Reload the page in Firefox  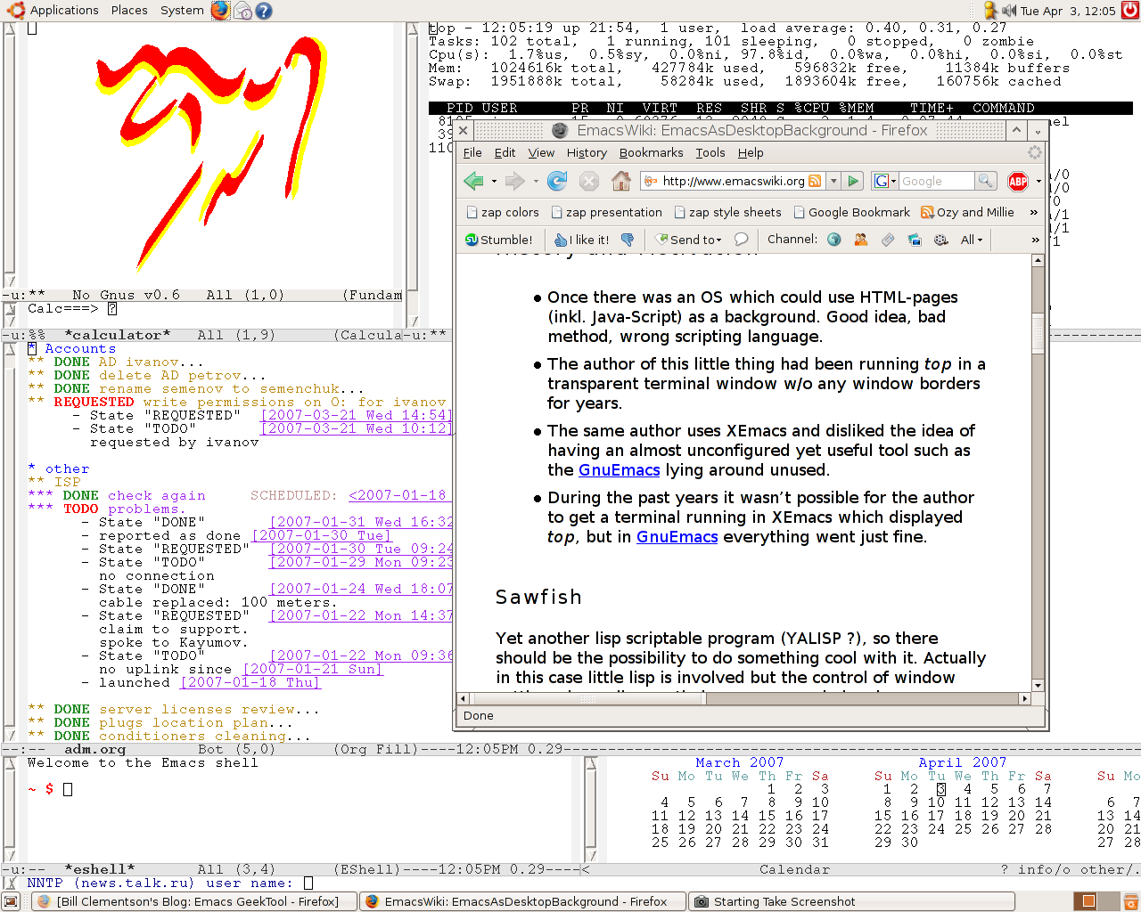(557, 181)
